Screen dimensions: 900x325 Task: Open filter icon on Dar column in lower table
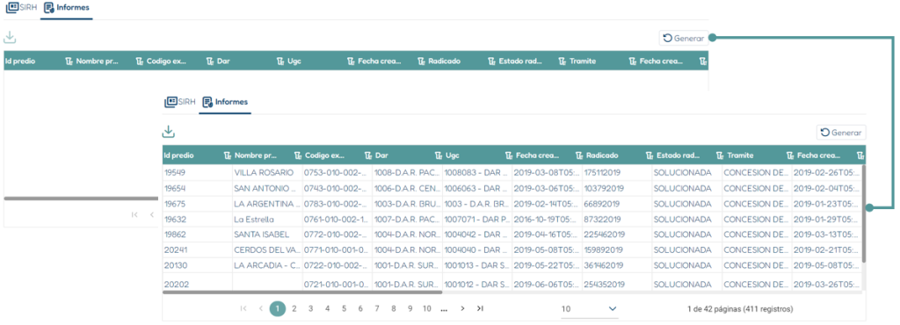pos(439,155)
